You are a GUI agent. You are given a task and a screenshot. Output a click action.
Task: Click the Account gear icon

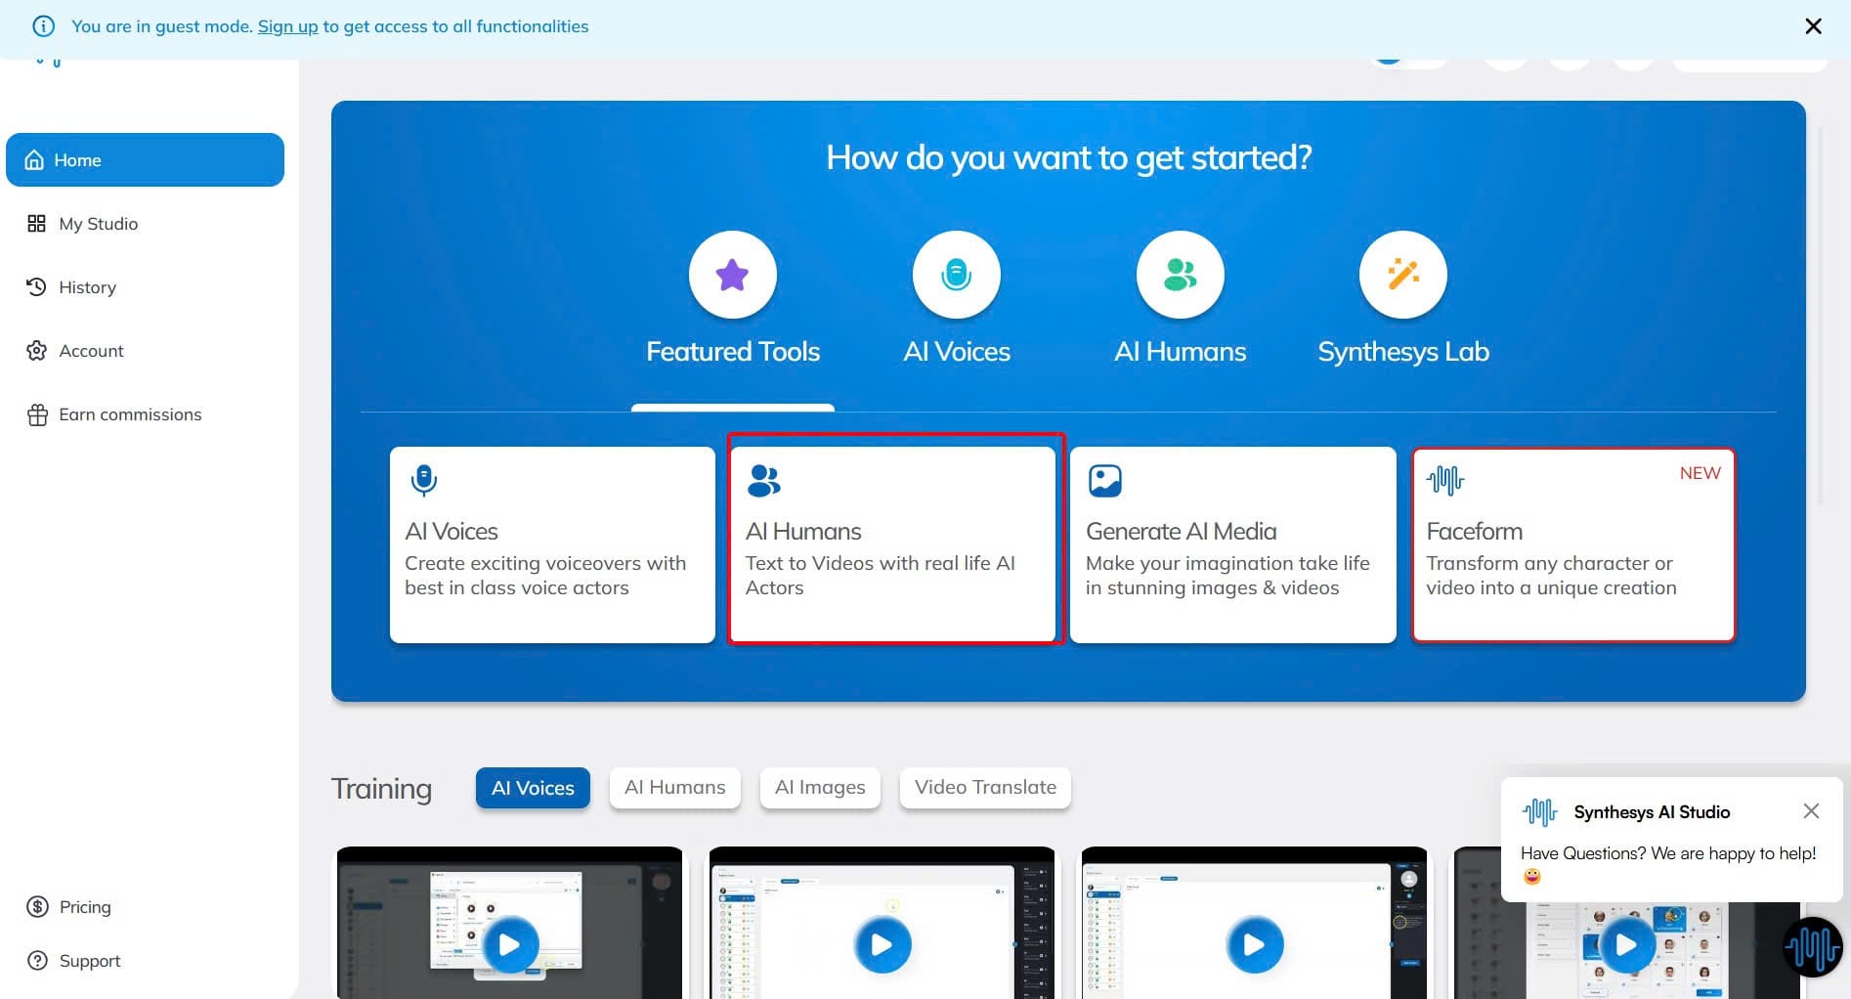pos(36,350)
